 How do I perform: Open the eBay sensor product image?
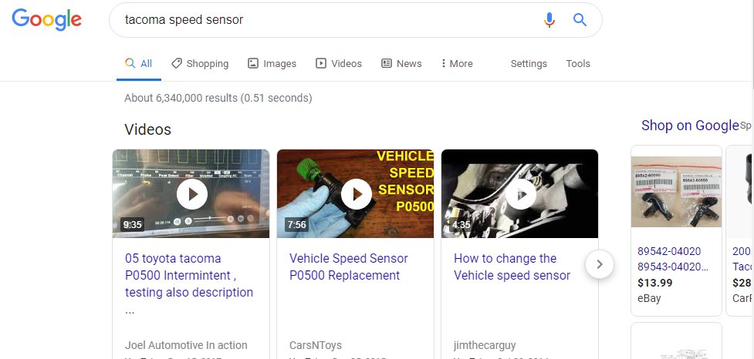click(x=676, y=192)
